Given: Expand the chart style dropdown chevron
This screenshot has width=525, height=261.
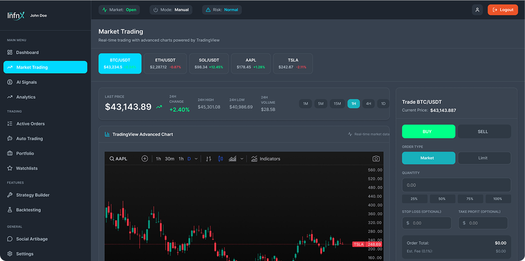Looking at the screenshot, I should 242,159.
